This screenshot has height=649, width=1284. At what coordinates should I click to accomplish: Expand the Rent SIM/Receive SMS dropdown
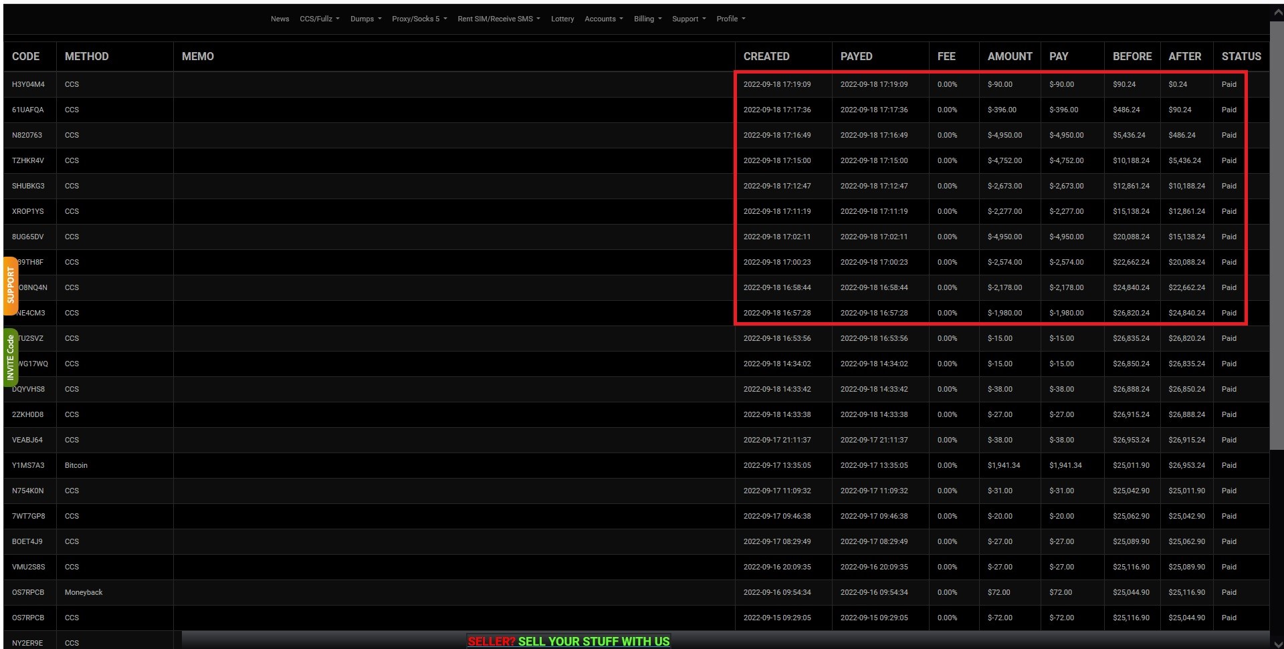(499, 19)
